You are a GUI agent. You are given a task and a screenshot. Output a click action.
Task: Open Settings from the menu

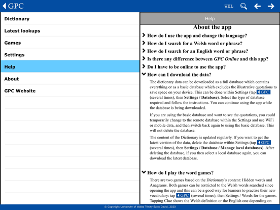click(x=70, y=55)
